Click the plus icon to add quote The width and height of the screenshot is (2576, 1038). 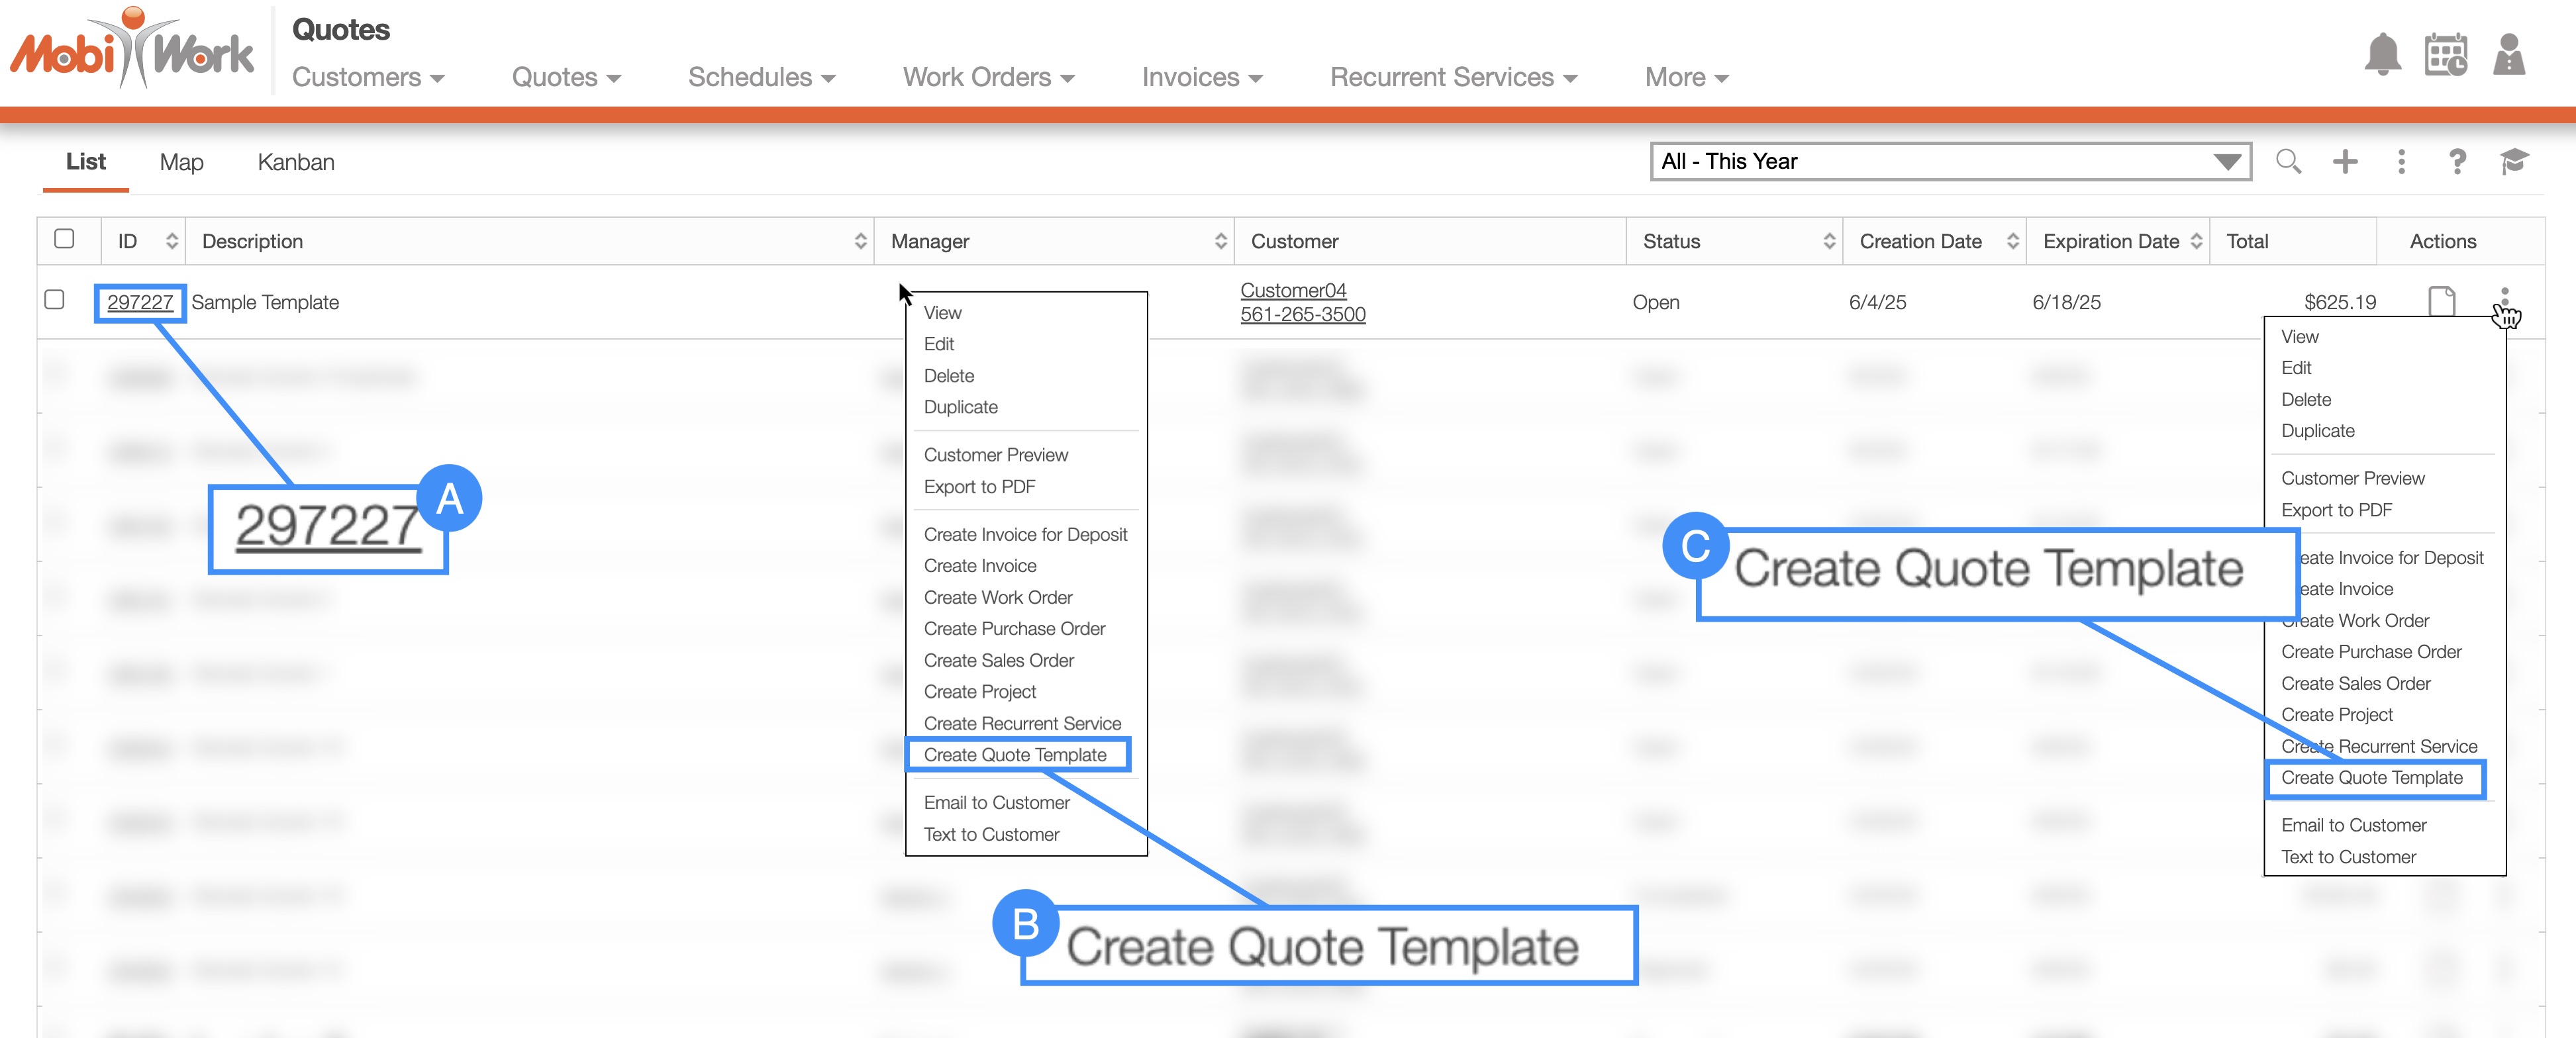click(x=2345, y=161)
